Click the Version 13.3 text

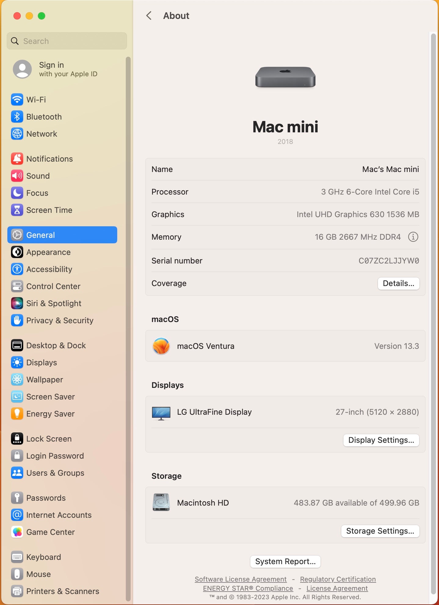click(x=397, y=346)
